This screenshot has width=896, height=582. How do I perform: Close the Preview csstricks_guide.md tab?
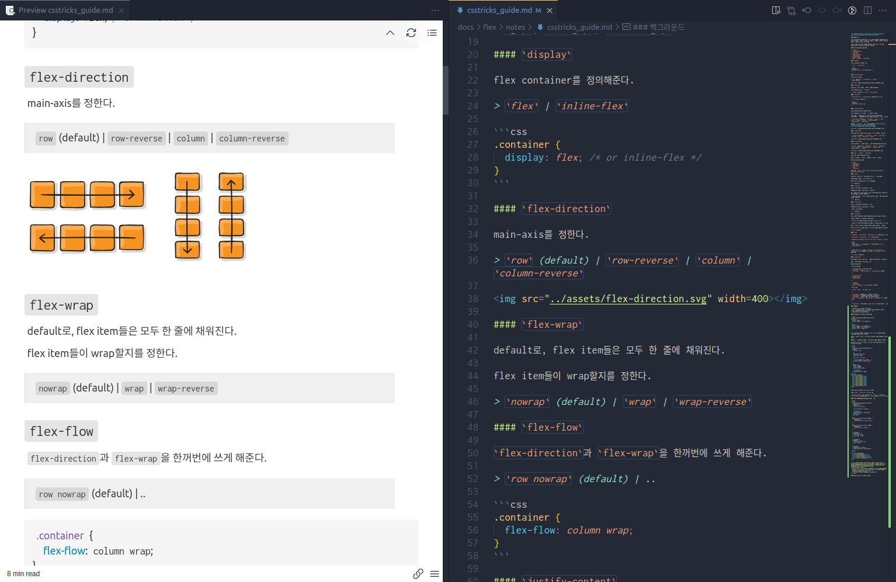pyautogui.click(x=121, y=11)
